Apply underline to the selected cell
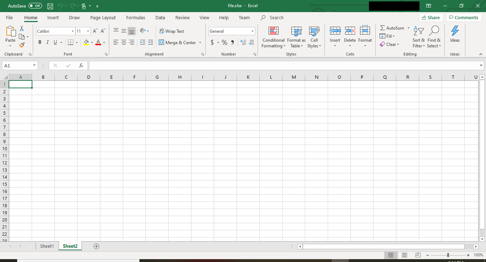This screenshot has width=486, height=262. tap(55, 42)
